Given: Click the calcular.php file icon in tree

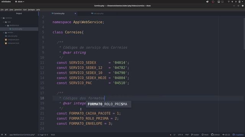Looking at the screenshot, I should [x=6, y=36].
